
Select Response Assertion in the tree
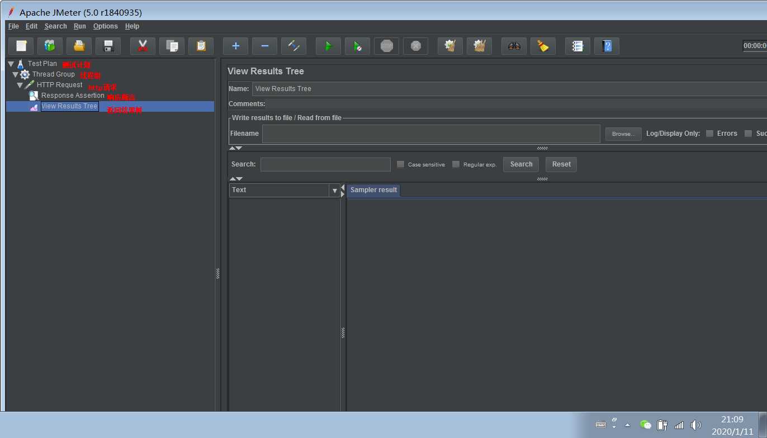coord(73,96)
